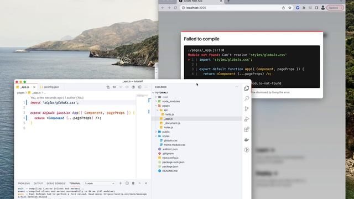The width and height of the screenshot is (354, 199).
Task: Close the _app.js editor tab
Action: coord(34,87)
